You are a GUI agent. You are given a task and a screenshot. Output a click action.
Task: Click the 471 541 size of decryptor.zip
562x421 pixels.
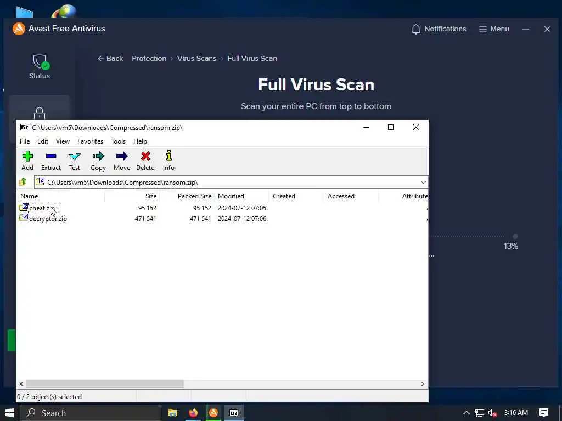tap(145, 218)
